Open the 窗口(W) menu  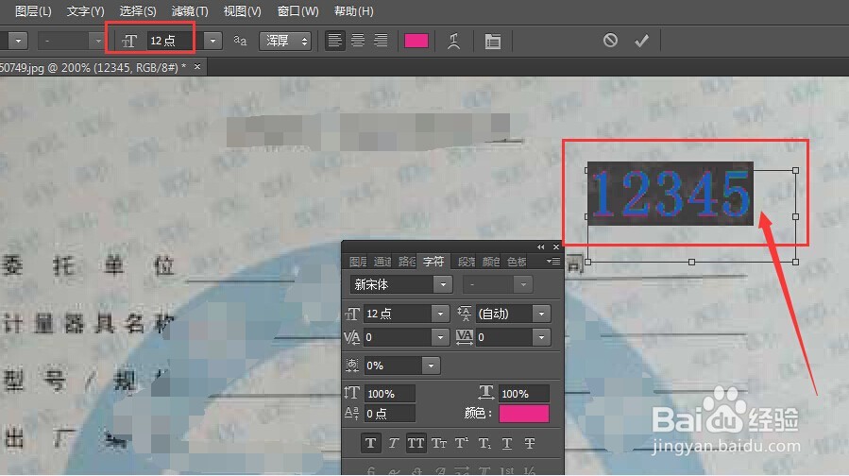297,10
